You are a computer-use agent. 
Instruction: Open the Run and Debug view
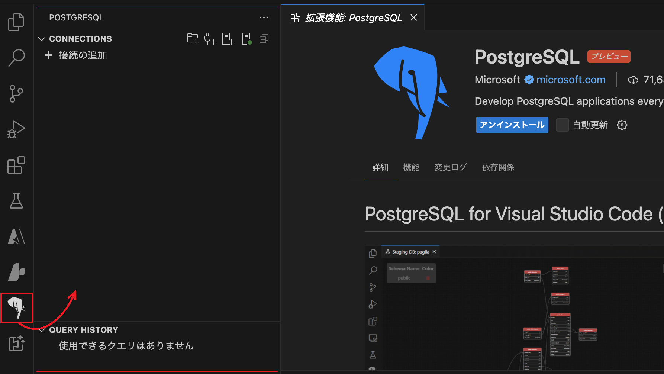point(16,129)
